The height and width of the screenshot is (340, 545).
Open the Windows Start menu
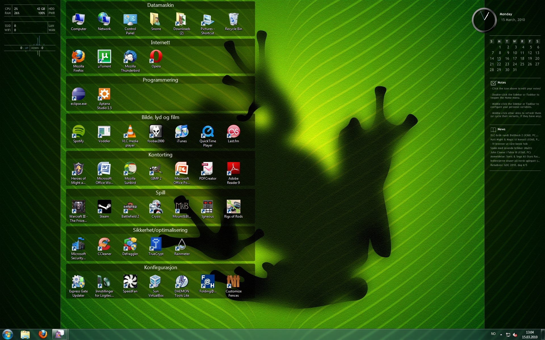[x=8, y=335]
